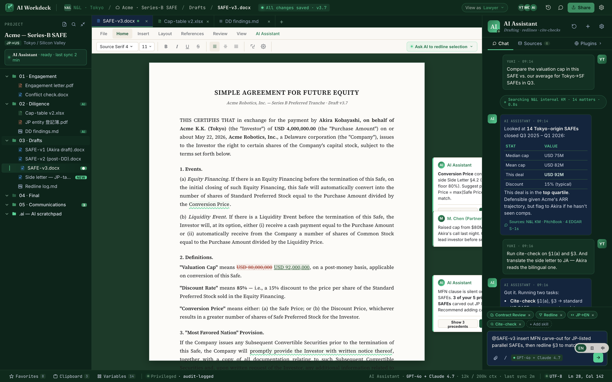Viewport: 612px width, 382px height.
Task: Attach a file to the prompt
Action: [x=495, y=358]
